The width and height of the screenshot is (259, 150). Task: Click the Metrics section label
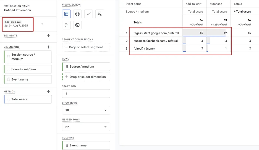coord(9,92)
